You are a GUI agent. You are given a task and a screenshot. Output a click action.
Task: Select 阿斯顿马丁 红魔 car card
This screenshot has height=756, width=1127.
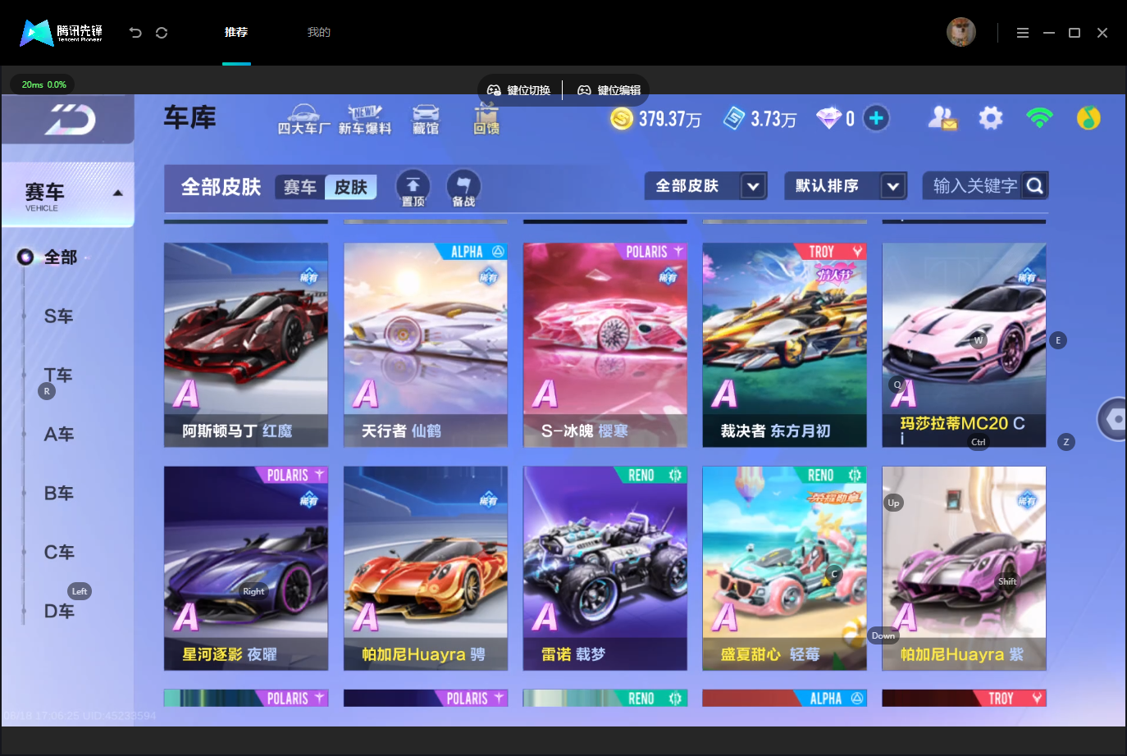pyautogui.click(x=246, y=345)
